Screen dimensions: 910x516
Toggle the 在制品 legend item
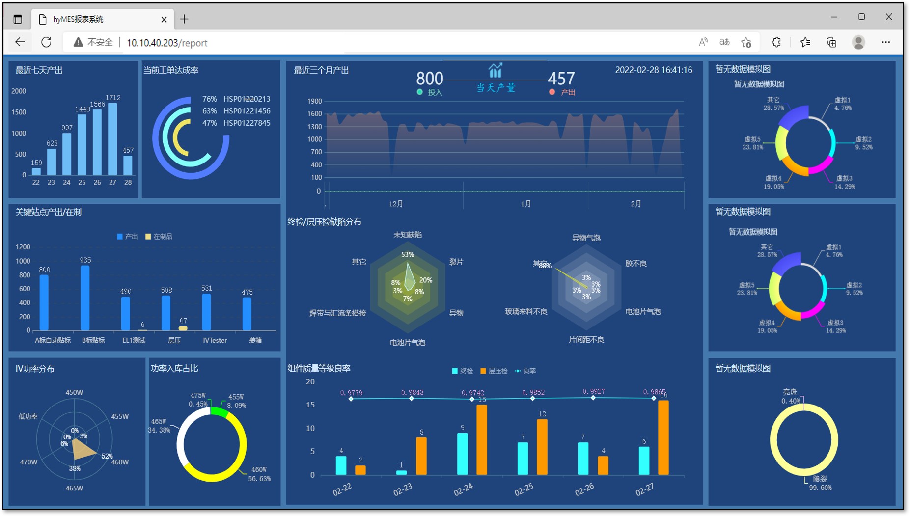(159, 237)
